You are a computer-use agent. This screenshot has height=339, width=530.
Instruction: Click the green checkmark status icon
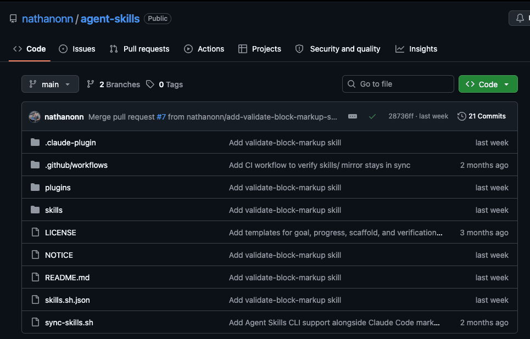tap(372, 116)
